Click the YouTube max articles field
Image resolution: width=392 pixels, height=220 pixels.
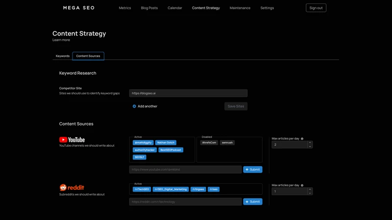pos(290,145)
